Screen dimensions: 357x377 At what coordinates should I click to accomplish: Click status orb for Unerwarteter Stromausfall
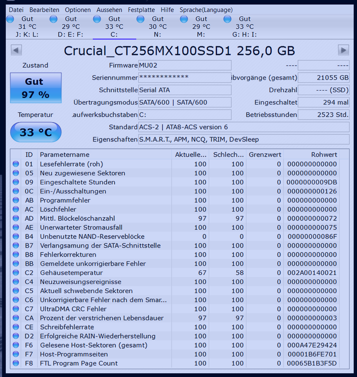click(x=16, y=227)
